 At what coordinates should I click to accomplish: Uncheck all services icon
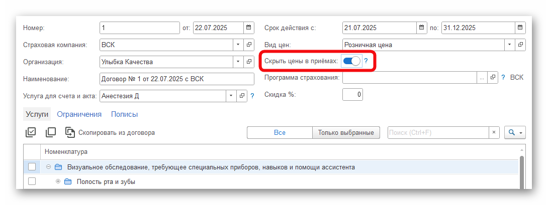point(51,132)
